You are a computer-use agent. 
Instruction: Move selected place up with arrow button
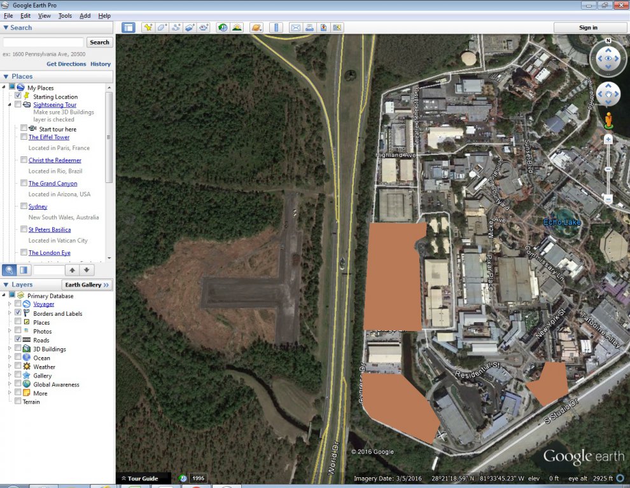[x=73, y=270]
